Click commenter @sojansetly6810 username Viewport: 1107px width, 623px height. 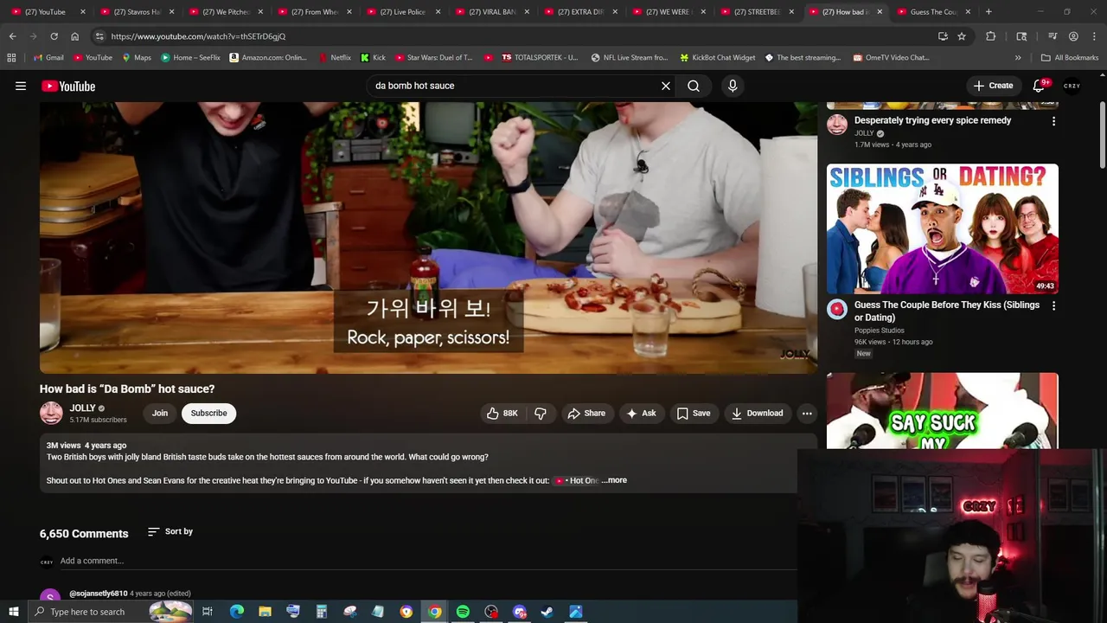[x=99, y=594]
